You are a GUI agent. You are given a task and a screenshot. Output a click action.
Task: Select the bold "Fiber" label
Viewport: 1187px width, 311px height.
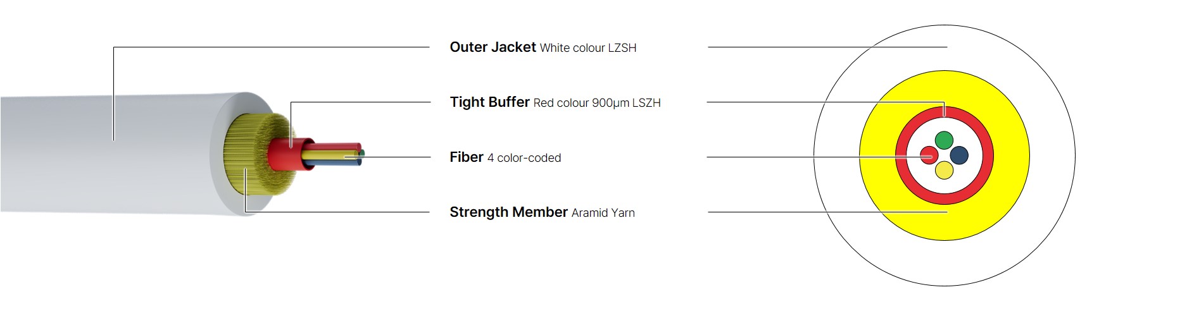[467, 157]
